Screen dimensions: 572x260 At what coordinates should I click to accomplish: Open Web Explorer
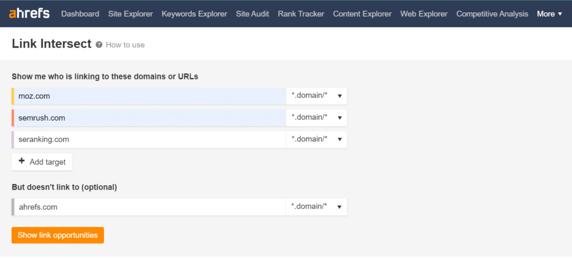(x=424, y=14)
